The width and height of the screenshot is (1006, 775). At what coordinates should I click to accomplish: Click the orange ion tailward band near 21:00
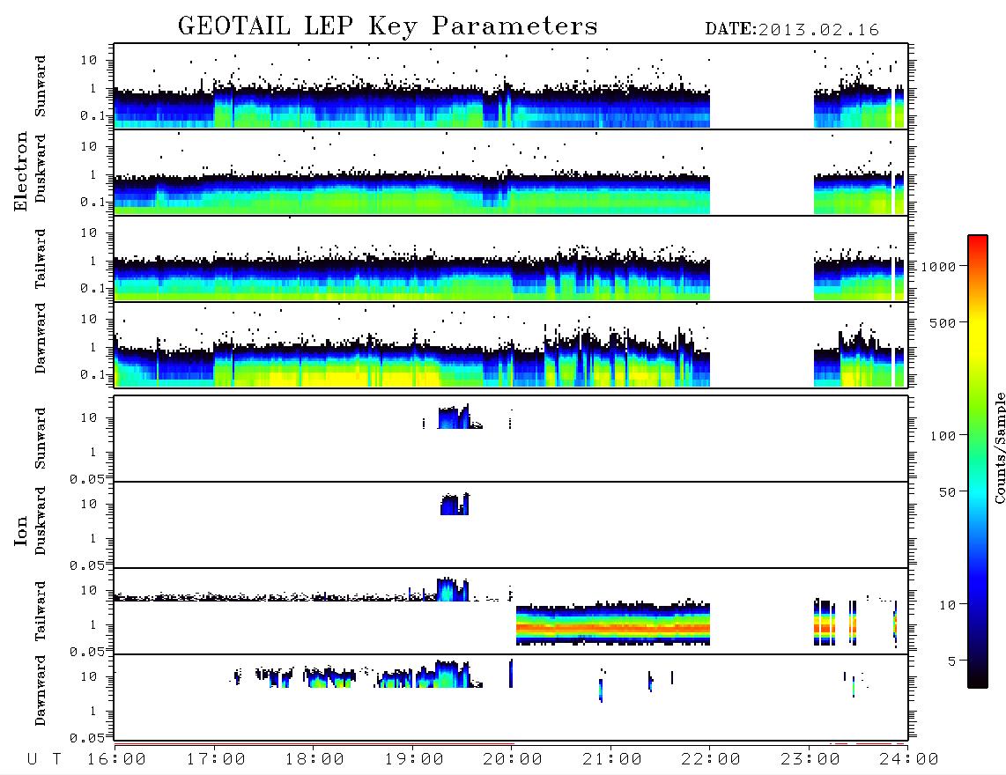coord(613,628)
